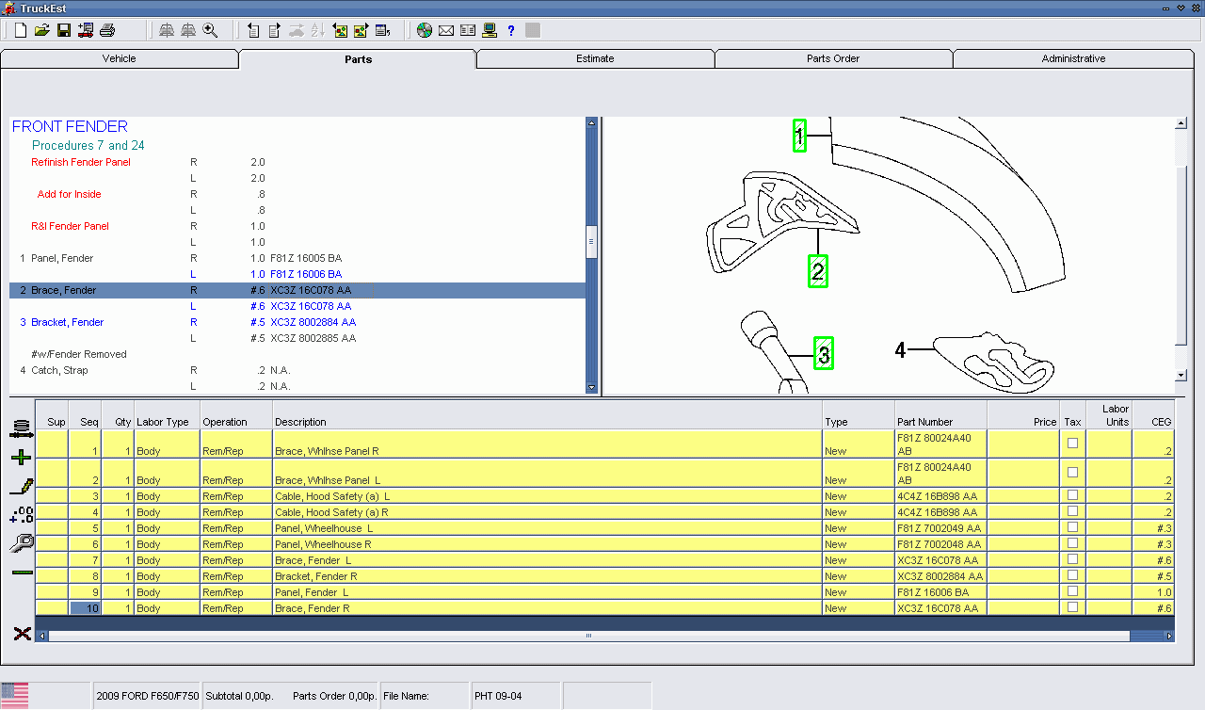
Task: Switch to the Estimate tab
Action: [595, 57]
